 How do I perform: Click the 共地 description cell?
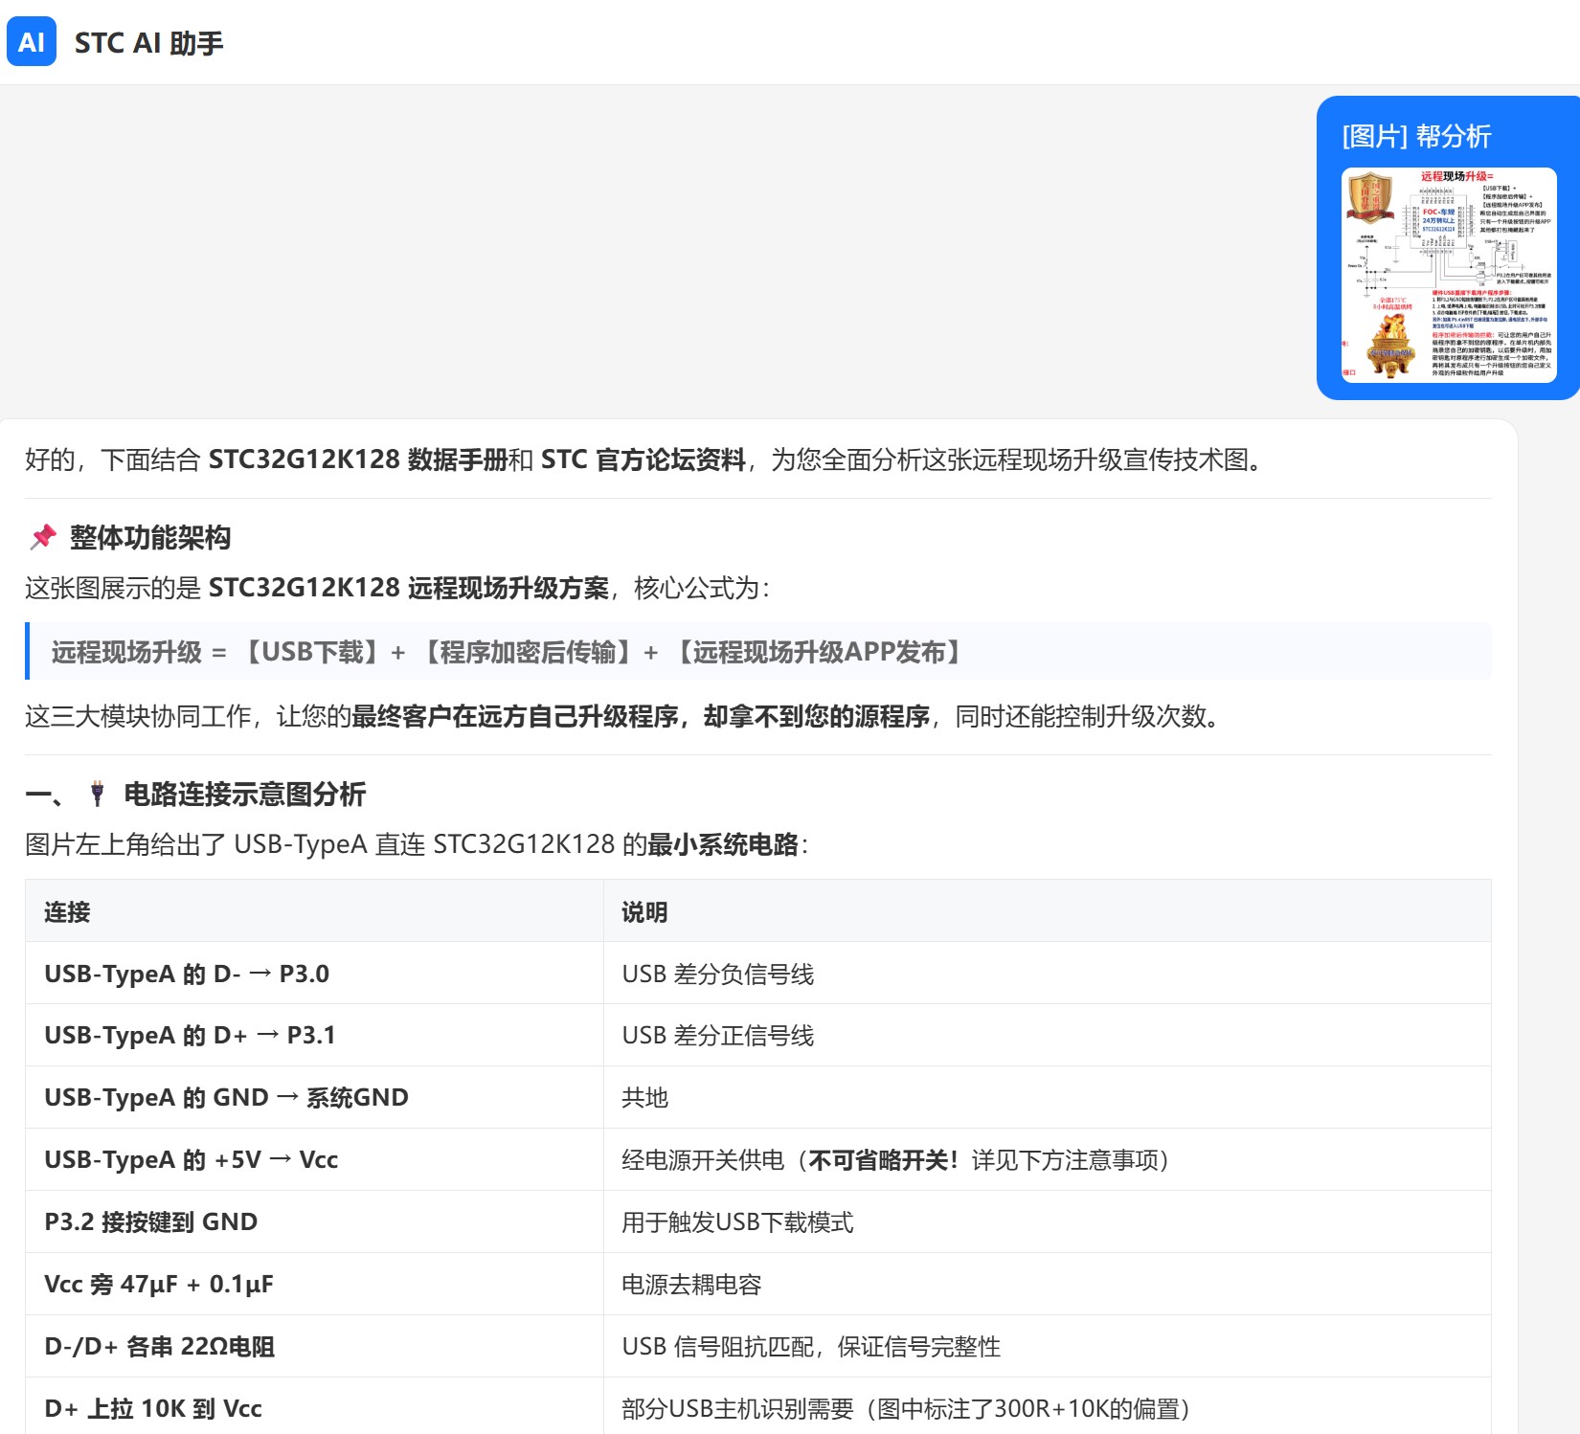(x=1048, y=1097)
